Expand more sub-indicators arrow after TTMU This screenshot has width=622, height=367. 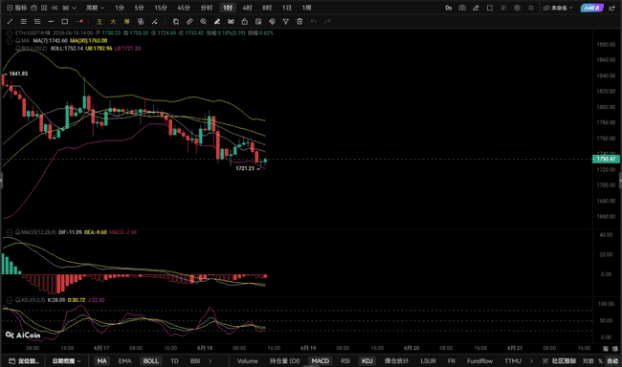point(531,360)
